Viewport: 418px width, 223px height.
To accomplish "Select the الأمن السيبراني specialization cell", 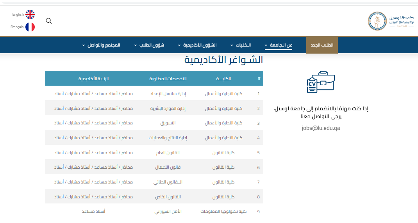I will [x=168, y=211].
